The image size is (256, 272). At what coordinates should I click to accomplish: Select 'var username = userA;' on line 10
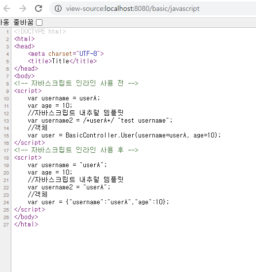(x=64, y=98)
